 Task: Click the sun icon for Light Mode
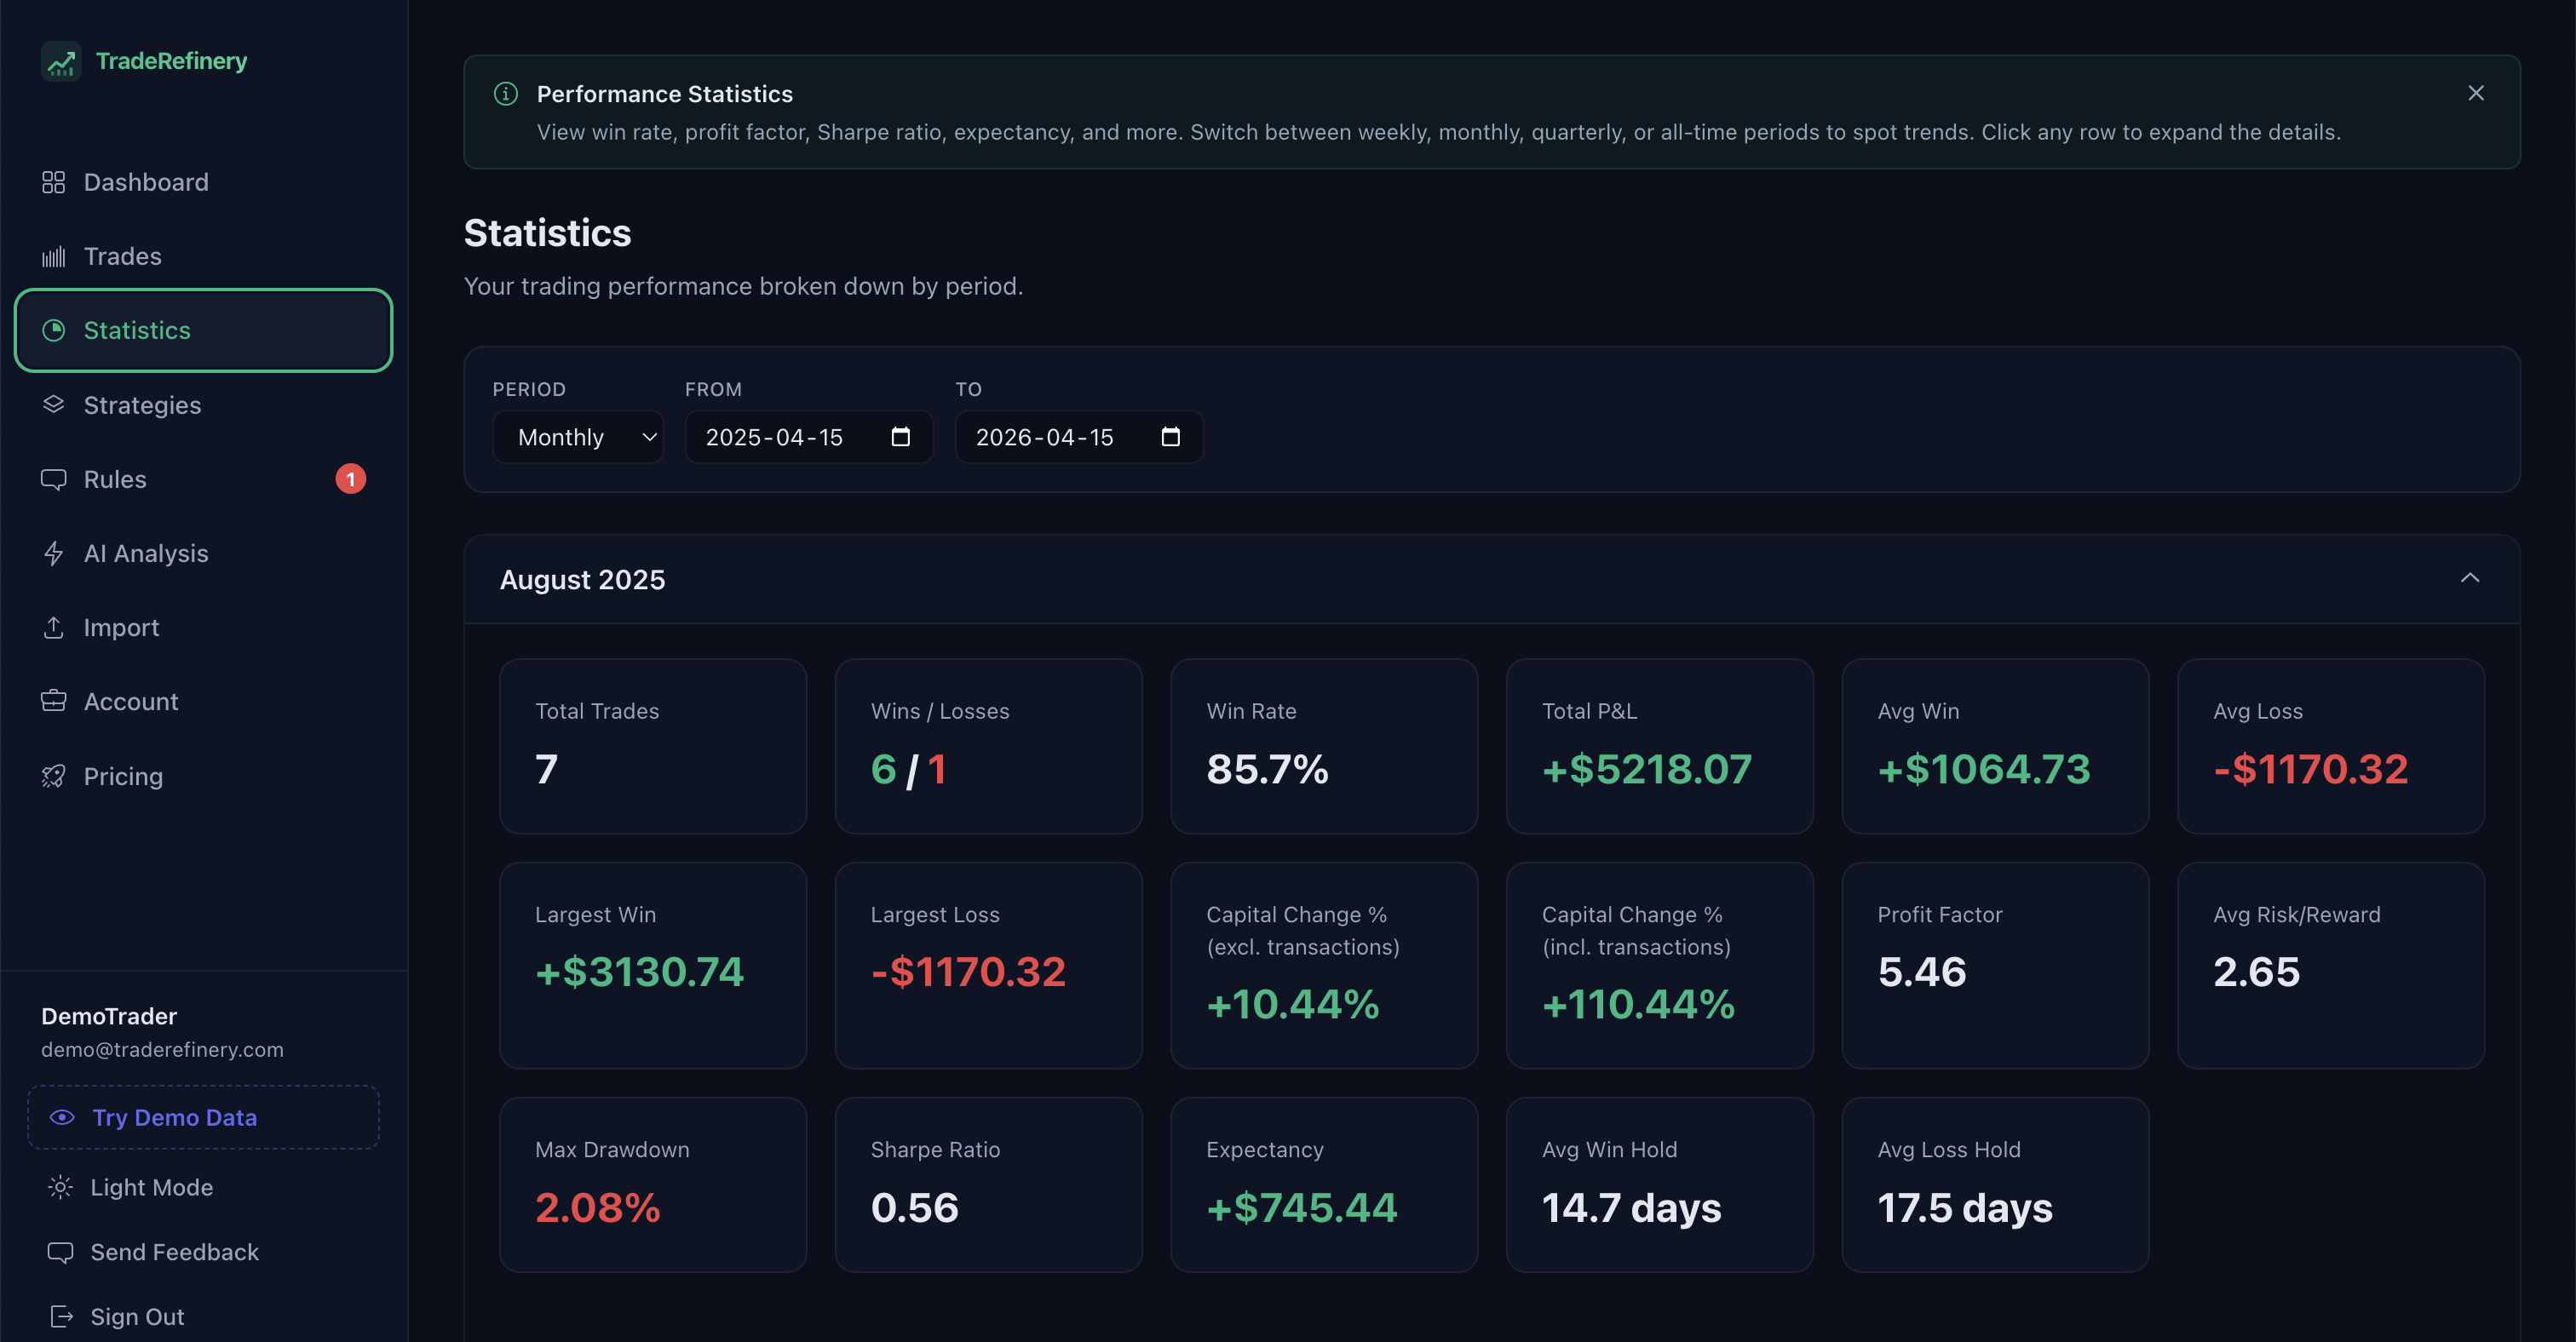click(x=60, y=1187)
